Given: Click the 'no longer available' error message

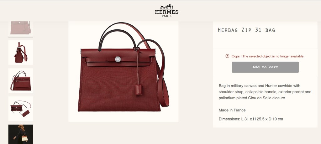Looking at the screenshot, I should 268,56.
